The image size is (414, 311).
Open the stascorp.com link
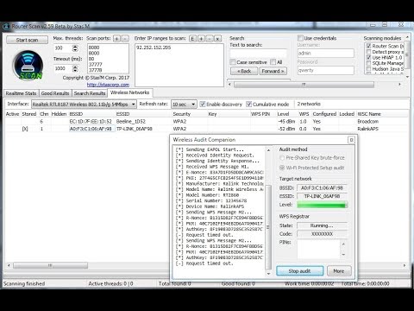108,85
